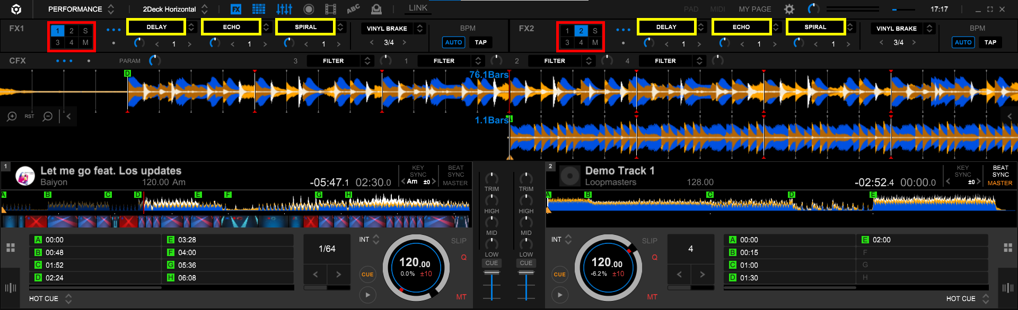
Task: Toggle the FX panel icon in top toolbar
Action: 236,9
